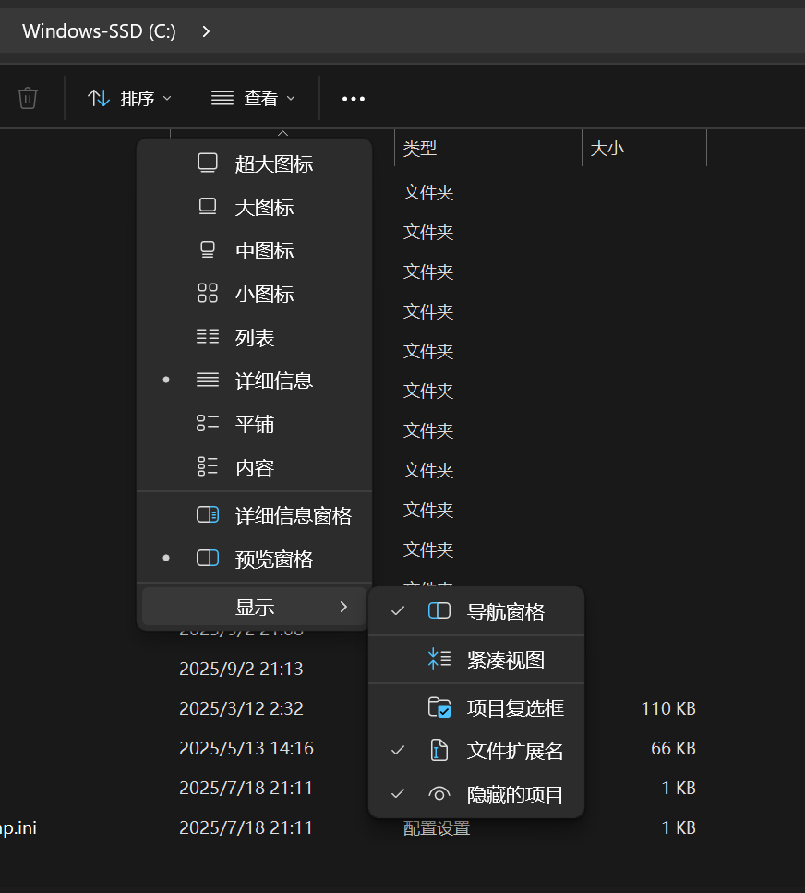This screenshot has height=893, width=805.
Task: Click the 大小 (size) column header
Action: tap(607, 147)
